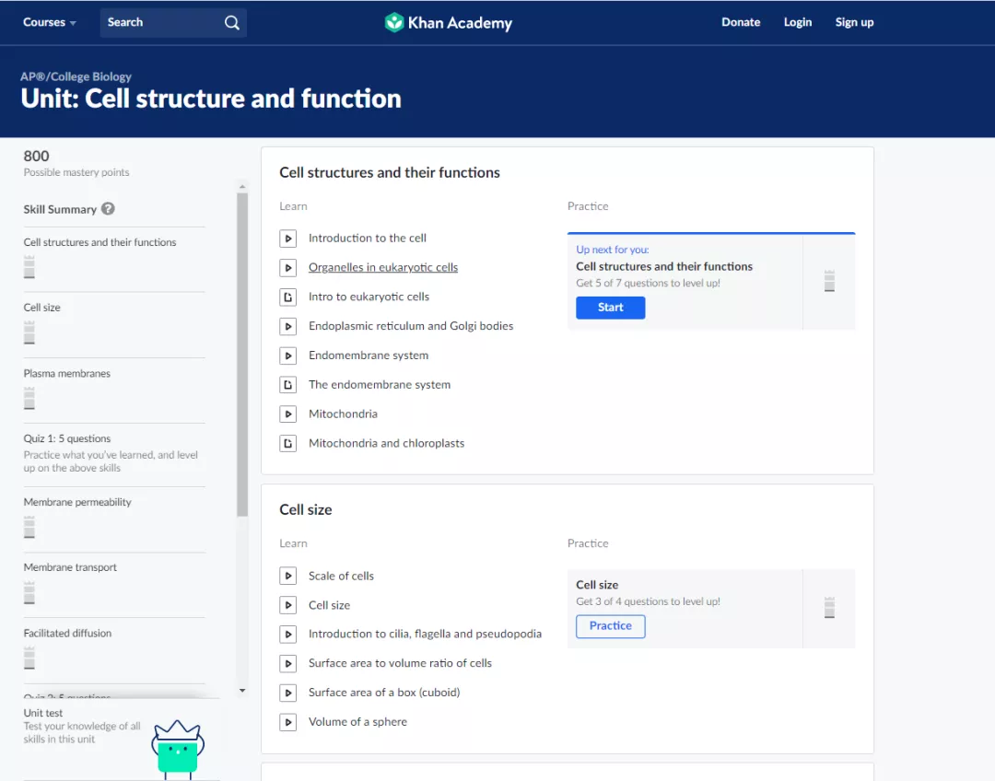Click the AP®/College Biology breadcrumb link
The height and width of the screenshot is (781, 995).
coord(76,76)
